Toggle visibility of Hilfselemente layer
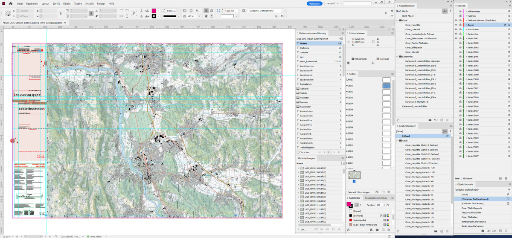Viewport: 512px width, 238px height. 456,11
